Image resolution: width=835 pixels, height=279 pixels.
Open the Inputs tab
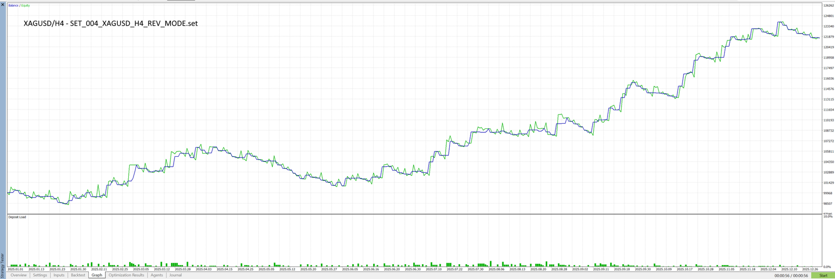click(x=59, y=275)
